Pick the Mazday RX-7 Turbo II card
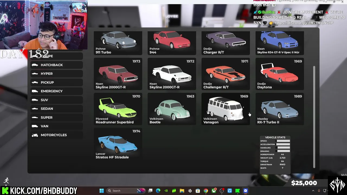 [279, 109]
